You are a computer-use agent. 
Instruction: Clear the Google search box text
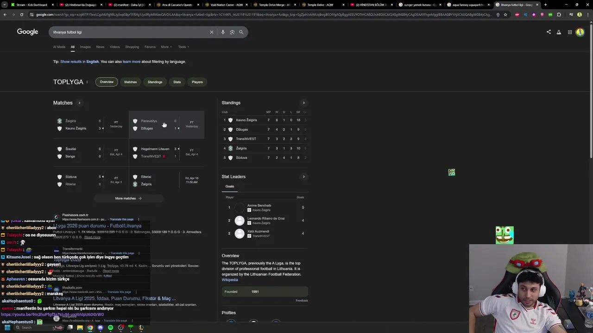pyautogui.click(x=212, y=32)
